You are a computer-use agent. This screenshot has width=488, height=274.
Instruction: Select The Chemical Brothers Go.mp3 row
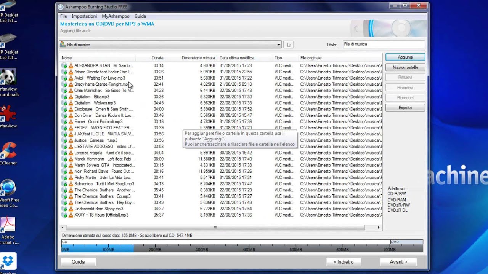pos(221,196)
